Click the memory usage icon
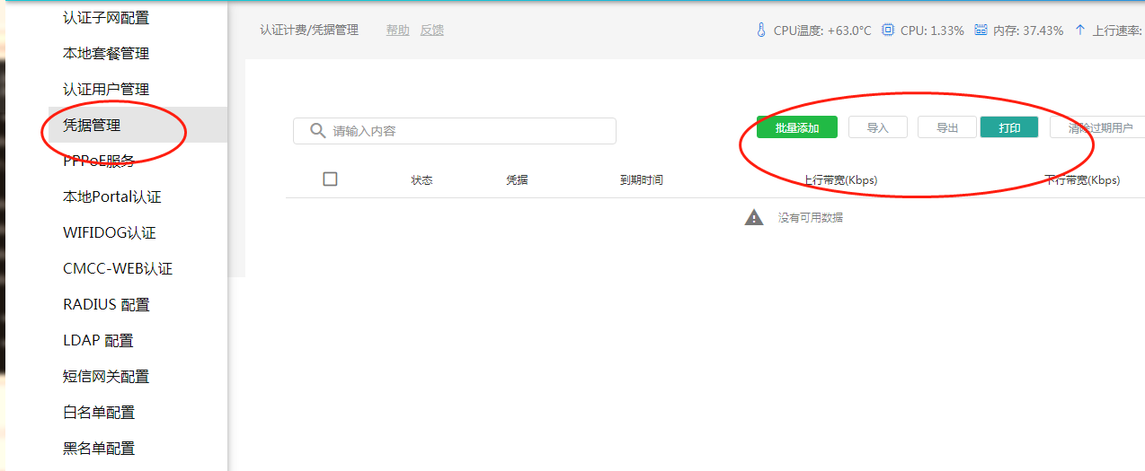Screen dimensions: 1145x471 (981, 30)
